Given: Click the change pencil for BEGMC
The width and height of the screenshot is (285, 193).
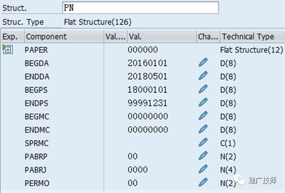Looking at the screenshot, I should tap(203, 116).
